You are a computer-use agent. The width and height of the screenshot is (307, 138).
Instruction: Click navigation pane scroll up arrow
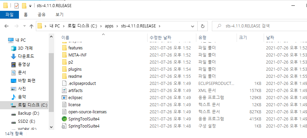51,37
